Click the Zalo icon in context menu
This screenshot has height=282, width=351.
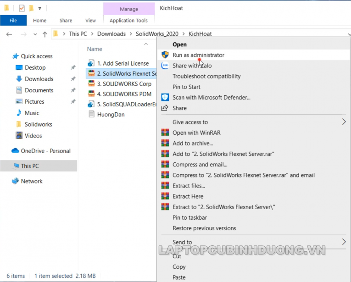click(x=165, y=65)
